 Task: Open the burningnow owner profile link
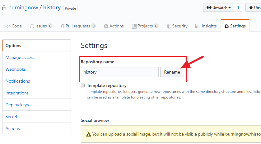coord(23,8)
